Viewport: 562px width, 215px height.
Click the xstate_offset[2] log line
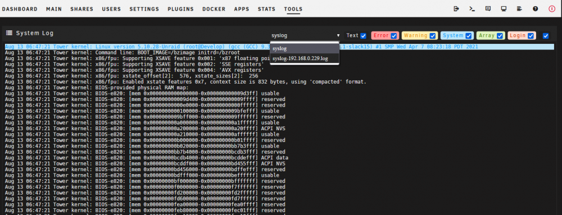(132, 76)
